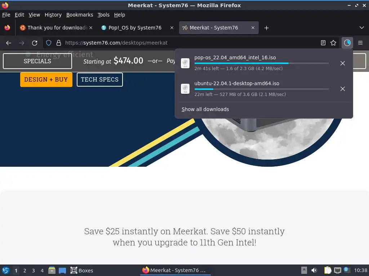This screenshot has width=369, height=276.
Task: Cancel the pop-os iso download
Action: (x=343, y=63)
